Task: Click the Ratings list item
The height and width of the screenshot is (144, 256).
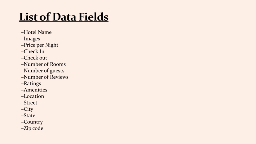Action: (x=31, y=83)
